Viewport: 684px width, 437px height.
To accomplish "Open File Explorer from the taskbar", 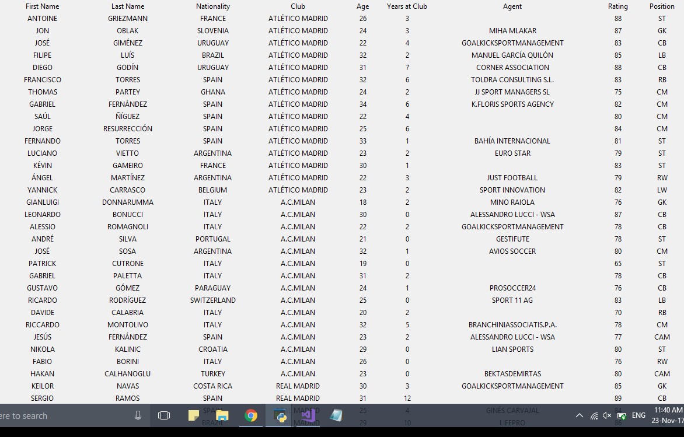I will (222, 415).
